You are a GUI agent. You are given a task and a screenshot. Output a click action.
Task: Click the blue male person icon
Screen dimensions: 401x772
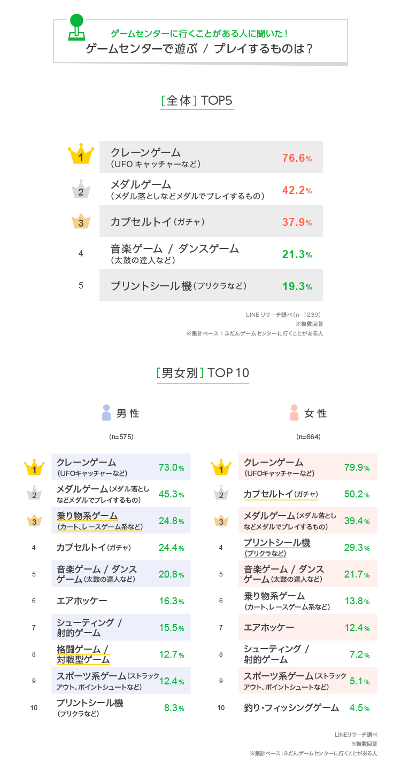pyautogui.click(x=106, y=412)
